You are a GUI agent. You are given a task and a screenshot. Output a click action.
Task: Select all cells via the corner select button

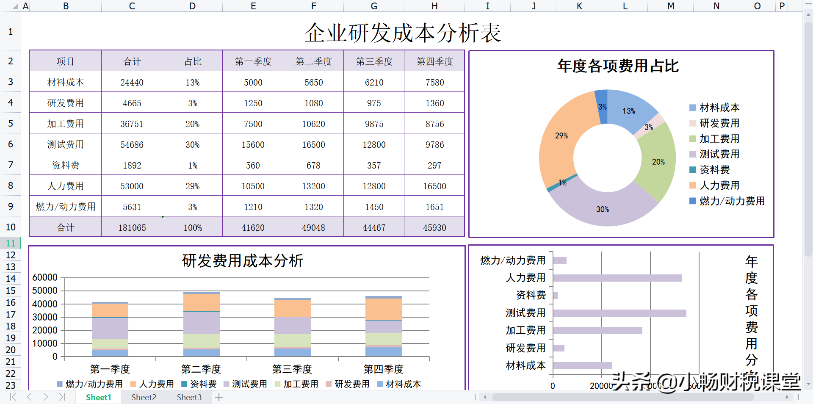(16, 6)
